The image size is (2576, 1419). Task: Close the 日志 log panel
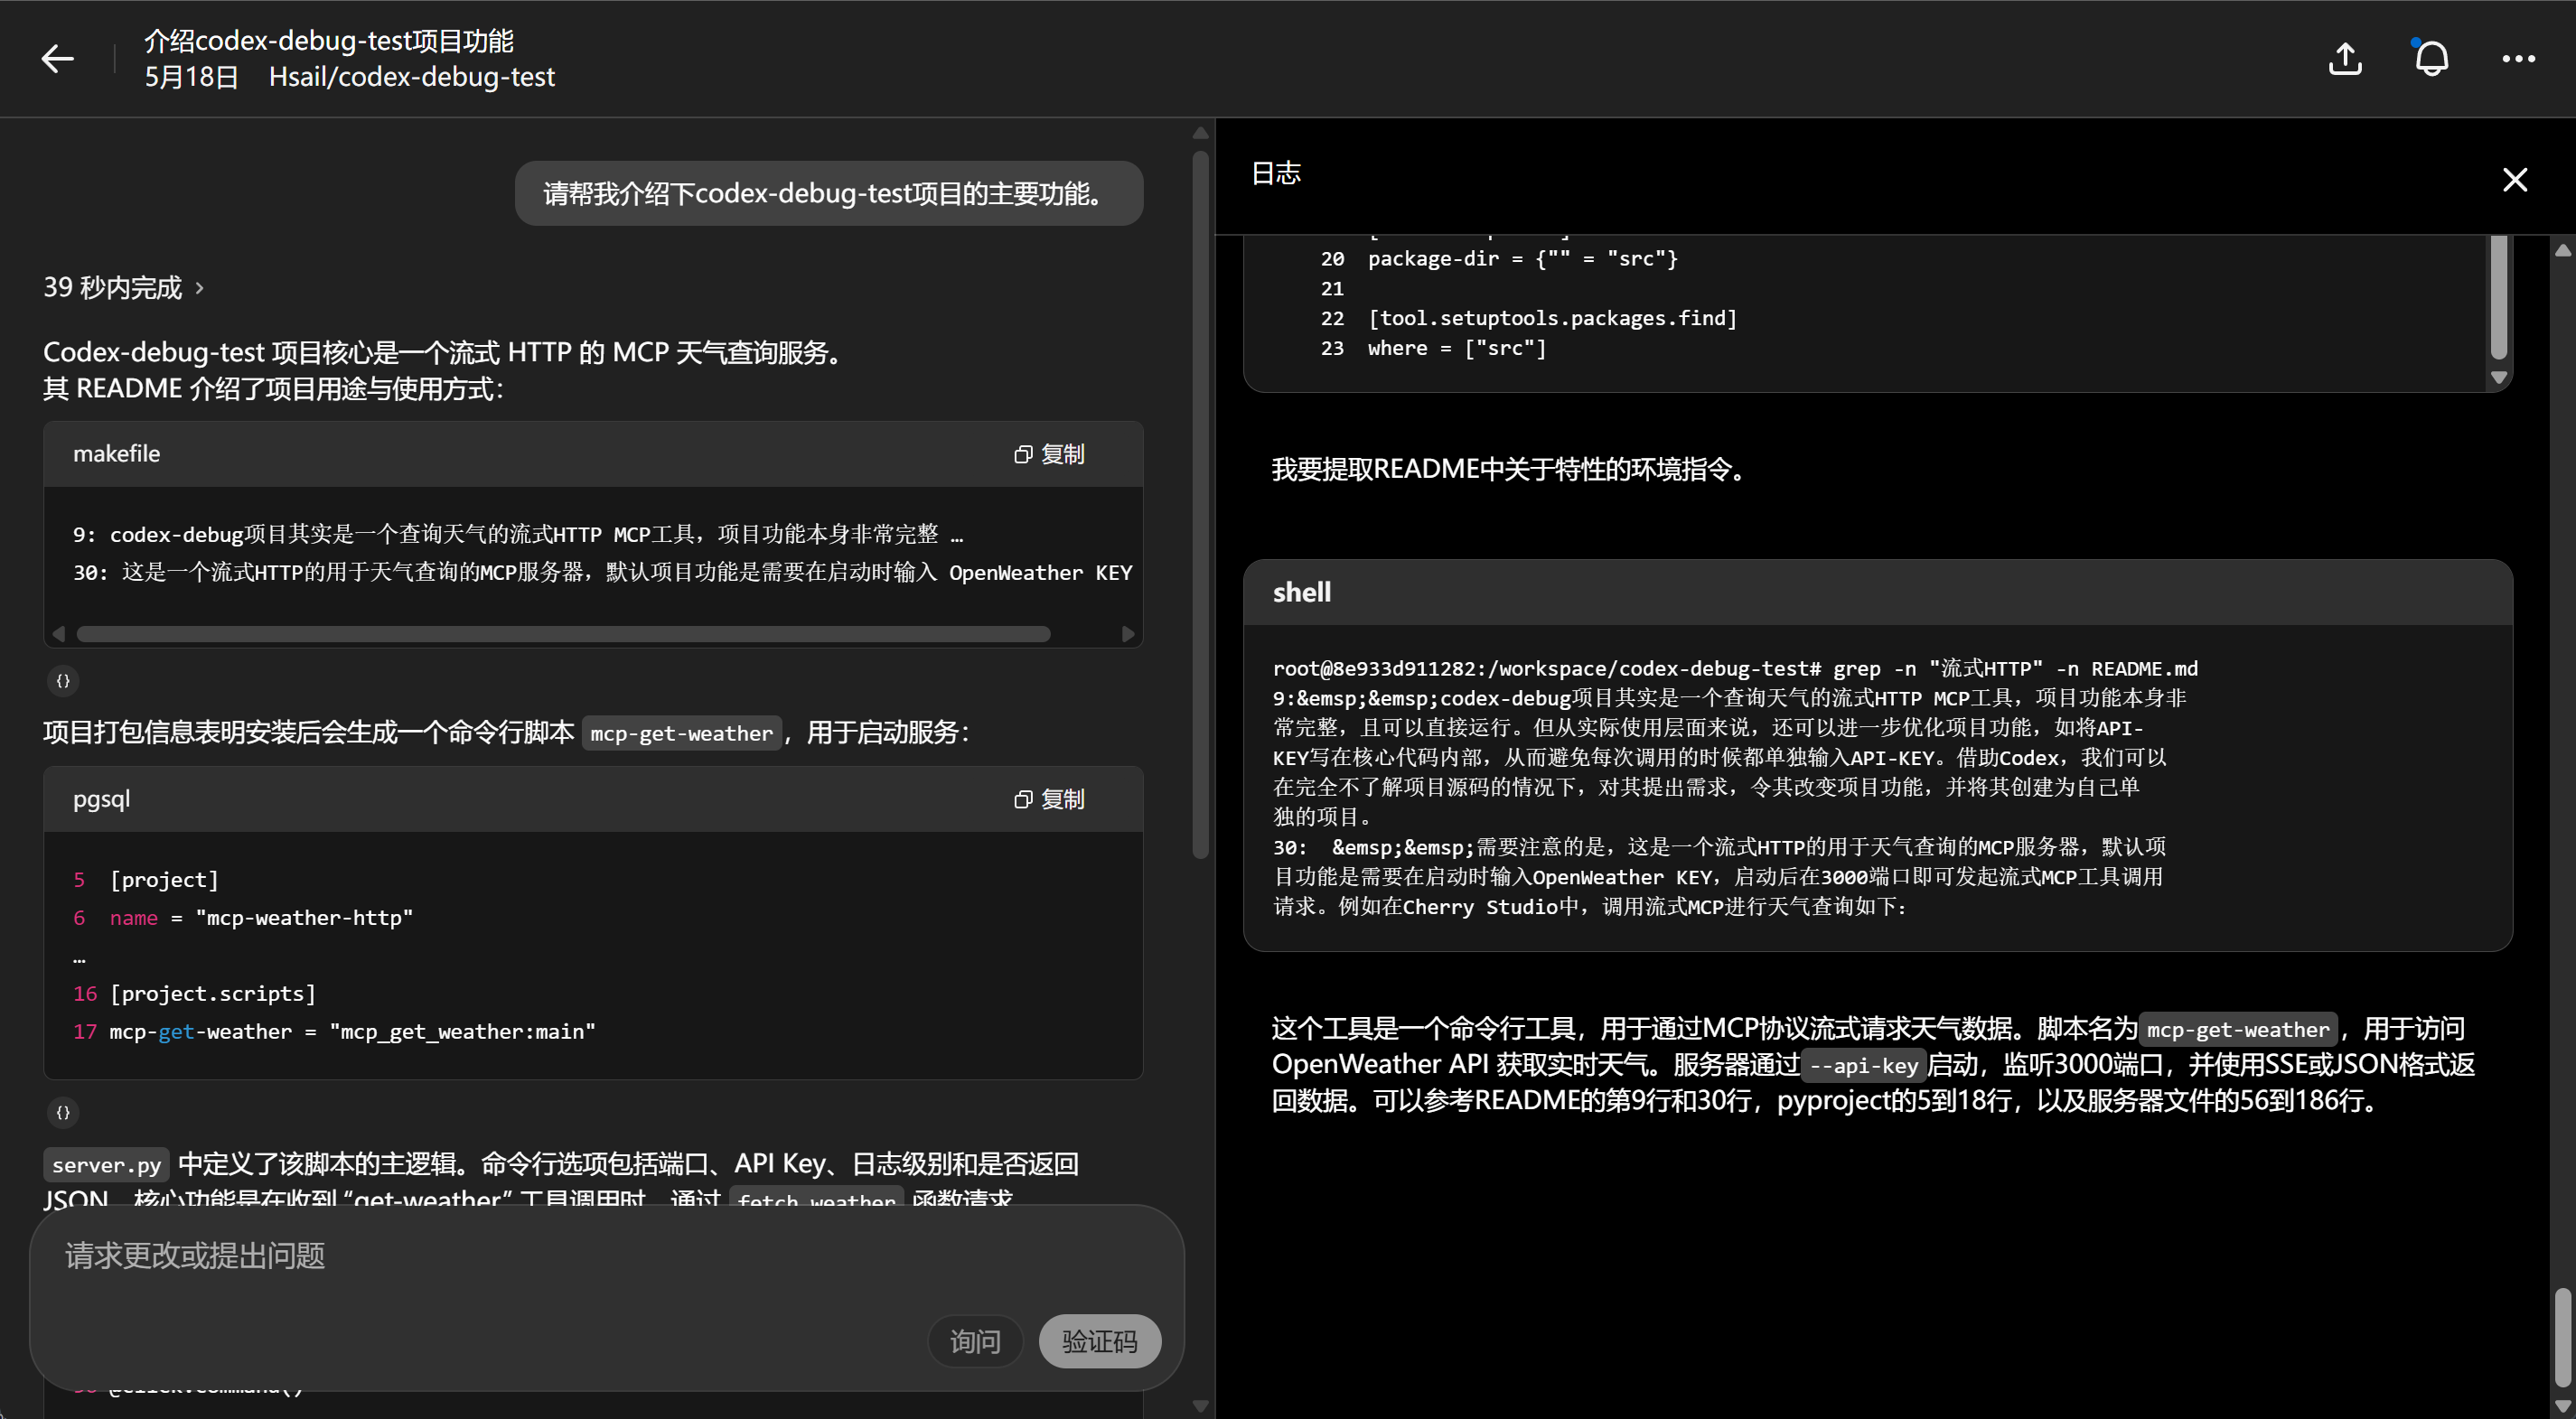click(x=2514, y=179)
